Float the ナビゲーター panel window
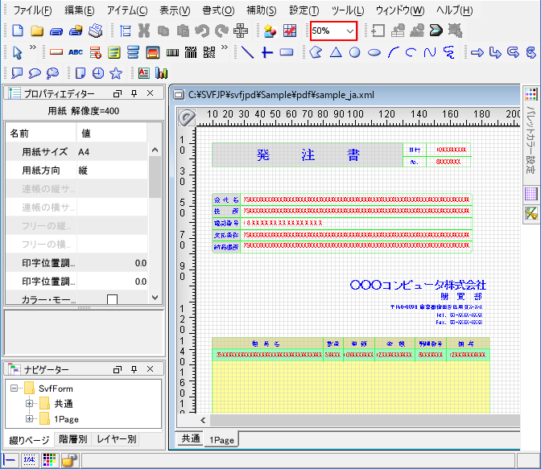Image resolution: width=541 pixels, height=469 pixels. tap(118, 369)
